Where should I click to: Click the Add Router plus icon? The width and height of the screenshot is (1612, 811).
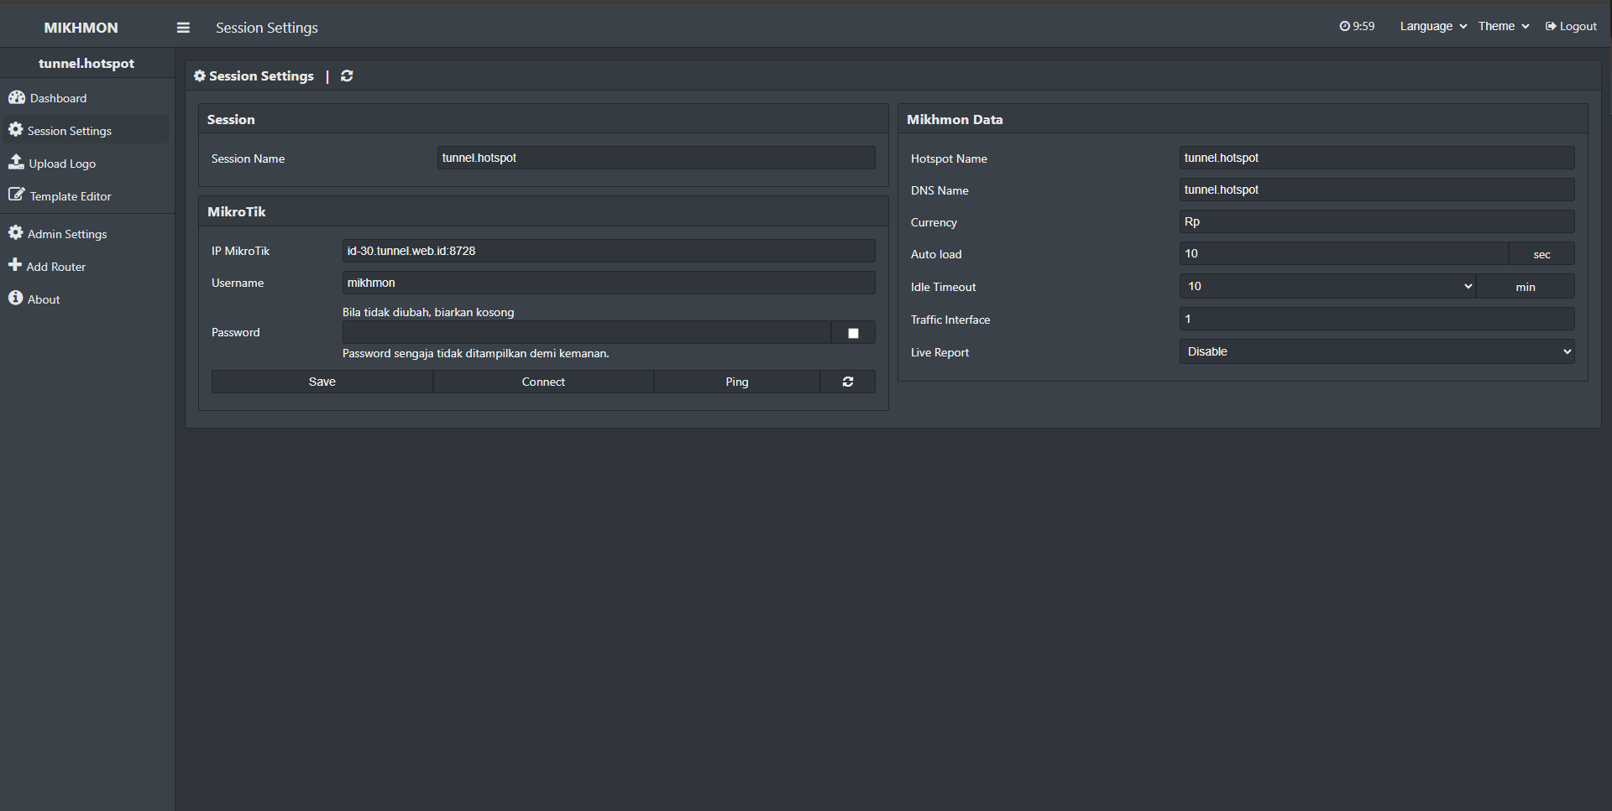click(15, 266)
